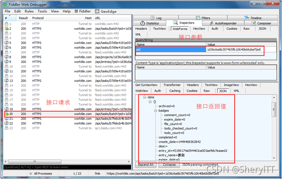This screenshot has height=179, width=282.
Task: Click the JSON icon of session 5
Action: pos(6,43)
